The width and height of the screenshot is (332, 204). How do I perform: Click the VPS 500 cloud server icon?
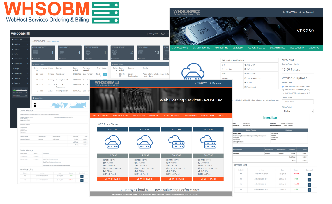176,143
